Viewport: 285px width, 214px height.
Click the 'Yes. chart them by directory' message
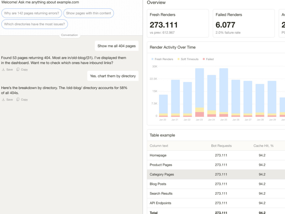click(113, 76)
